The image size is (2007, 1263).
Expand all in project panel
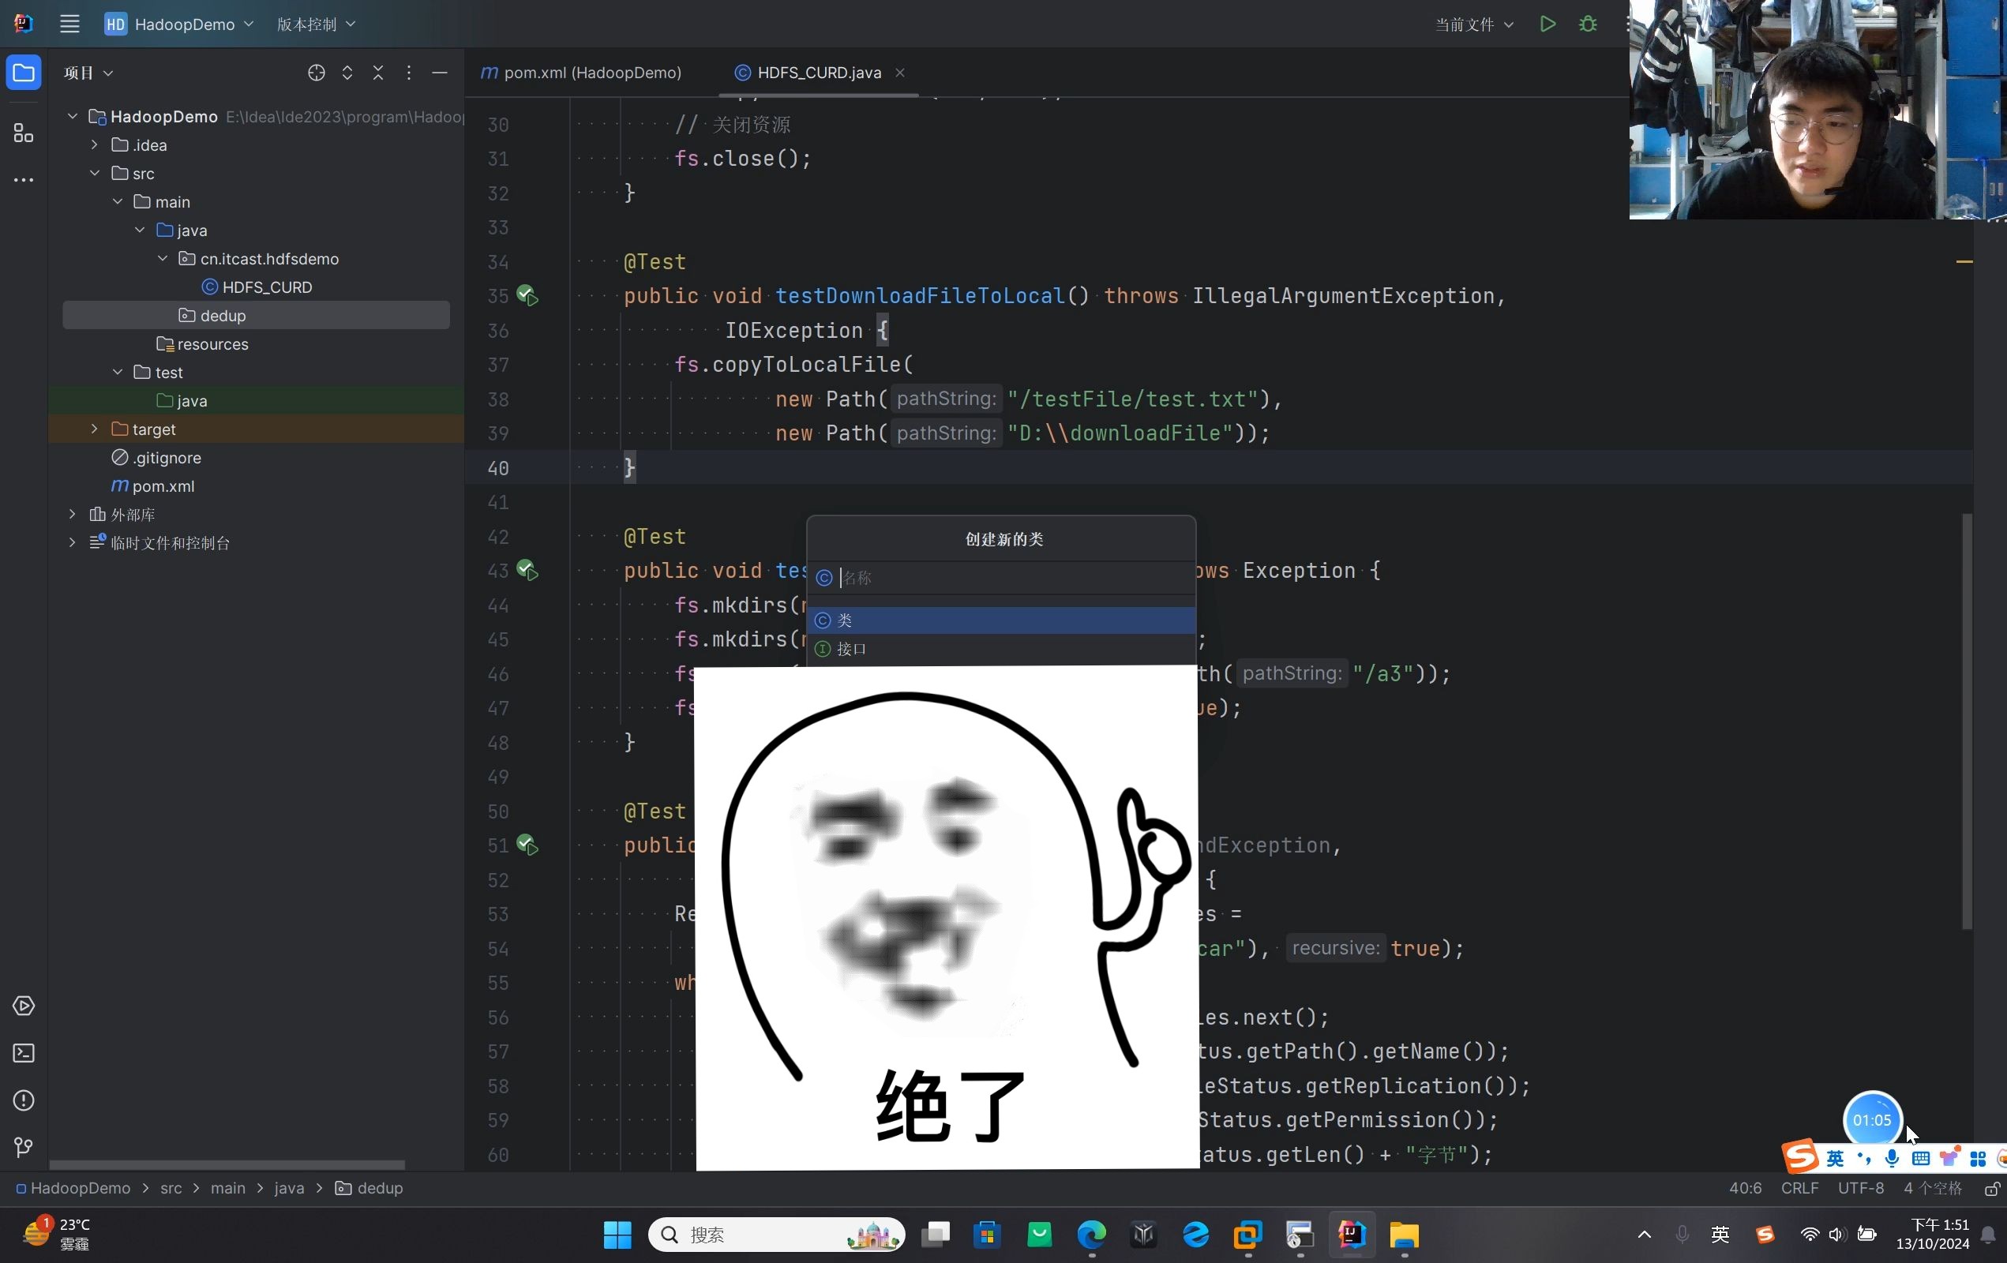point(347,73)
